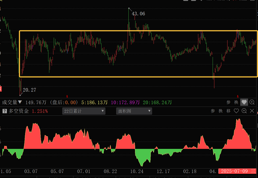The image size is (258, 178).
Task: Click the 5-day volume average value 186.13万
Action: click(96, 102)
